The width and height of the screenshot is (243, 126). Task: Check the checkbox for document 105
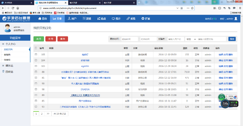(x=36, y=54)
